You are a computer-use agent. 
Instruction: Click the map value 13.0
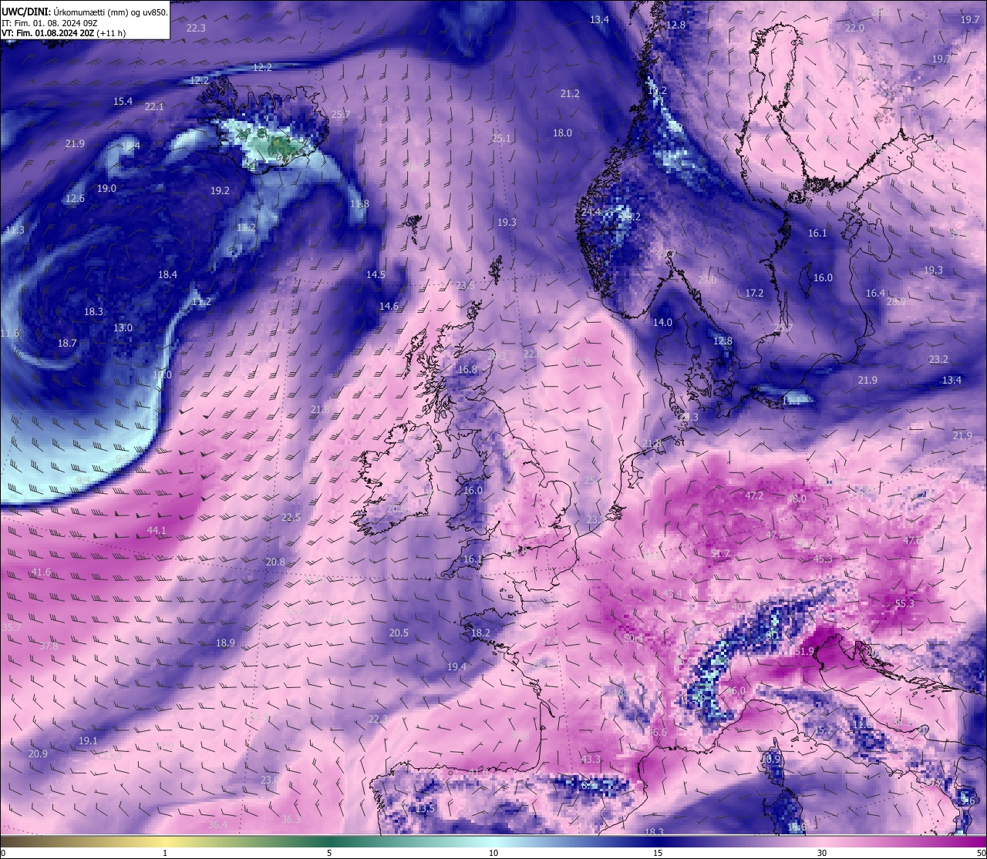point(123,328)
